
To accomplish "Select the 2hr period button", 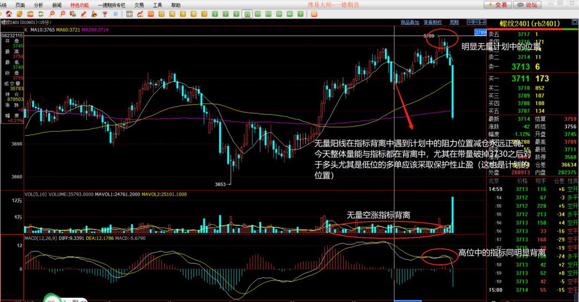I will click(x=279, y=14).
